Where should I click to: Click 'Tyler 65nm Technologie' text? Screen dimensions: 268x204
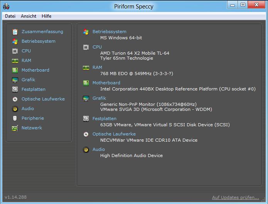[x=126, y=58]
